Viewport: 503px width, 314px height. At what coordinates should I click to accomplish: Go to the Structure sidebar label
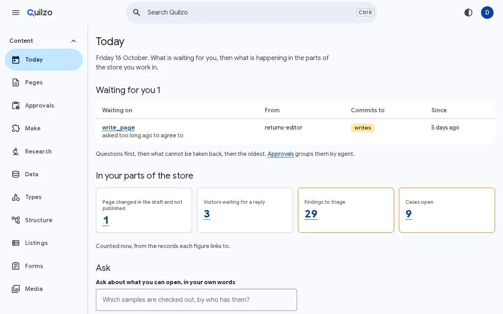tap(39, 220)
